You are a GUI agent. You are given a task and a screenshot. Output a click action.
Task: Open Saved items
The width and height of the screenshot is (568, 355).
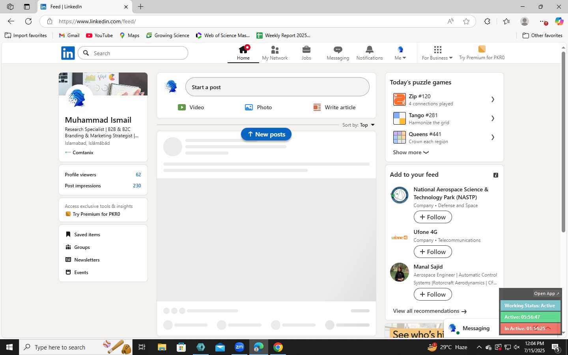[83, 235]
